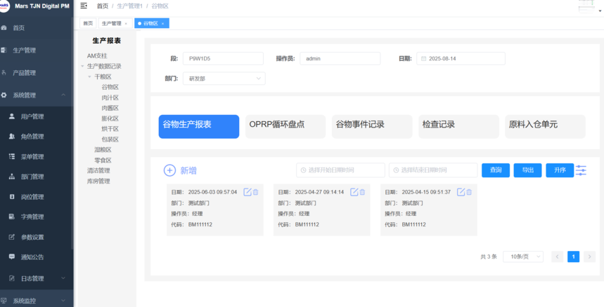Open the filter settings sliders icon
Screen dimensions: 604x307
[581, 170]
